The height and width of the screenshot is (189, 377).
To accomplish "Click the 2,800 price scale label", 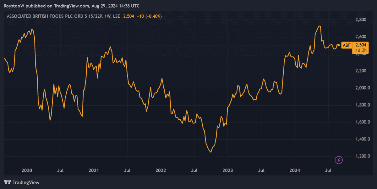I will 360,19.
